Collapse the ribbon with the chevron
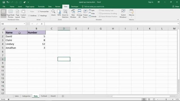This screenshot has height=101, width=180. (x=178, y=20)
